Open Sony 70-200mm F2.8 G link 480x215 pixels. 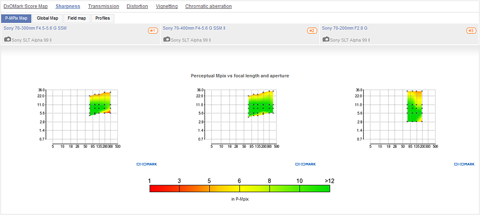tap(345, 28)
